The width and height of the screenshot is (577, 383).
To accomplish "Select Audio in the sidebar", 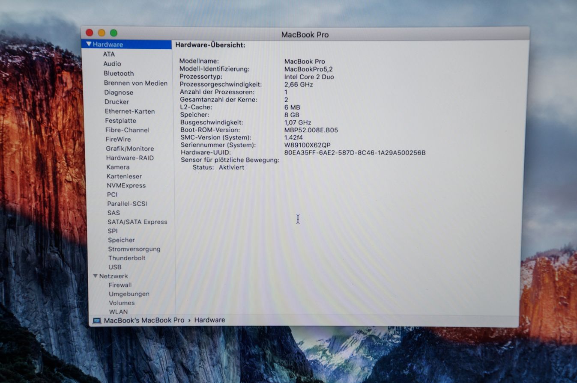I will tap(112, 64).
